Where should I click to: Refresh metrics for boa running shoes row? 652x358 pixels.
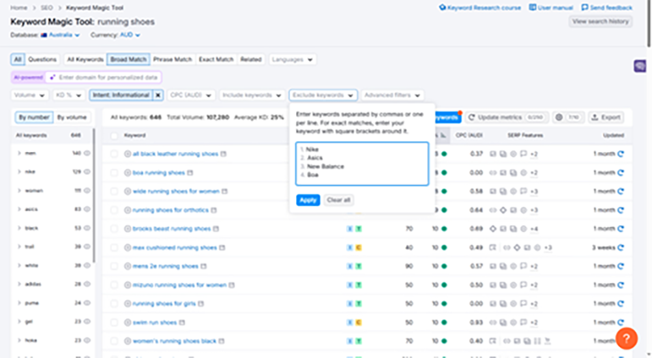[x=621, y=173]
